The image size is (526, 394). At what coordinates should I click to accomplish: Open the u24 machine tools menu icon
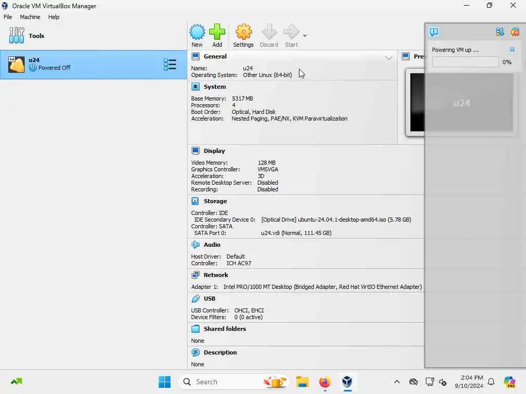170,64
